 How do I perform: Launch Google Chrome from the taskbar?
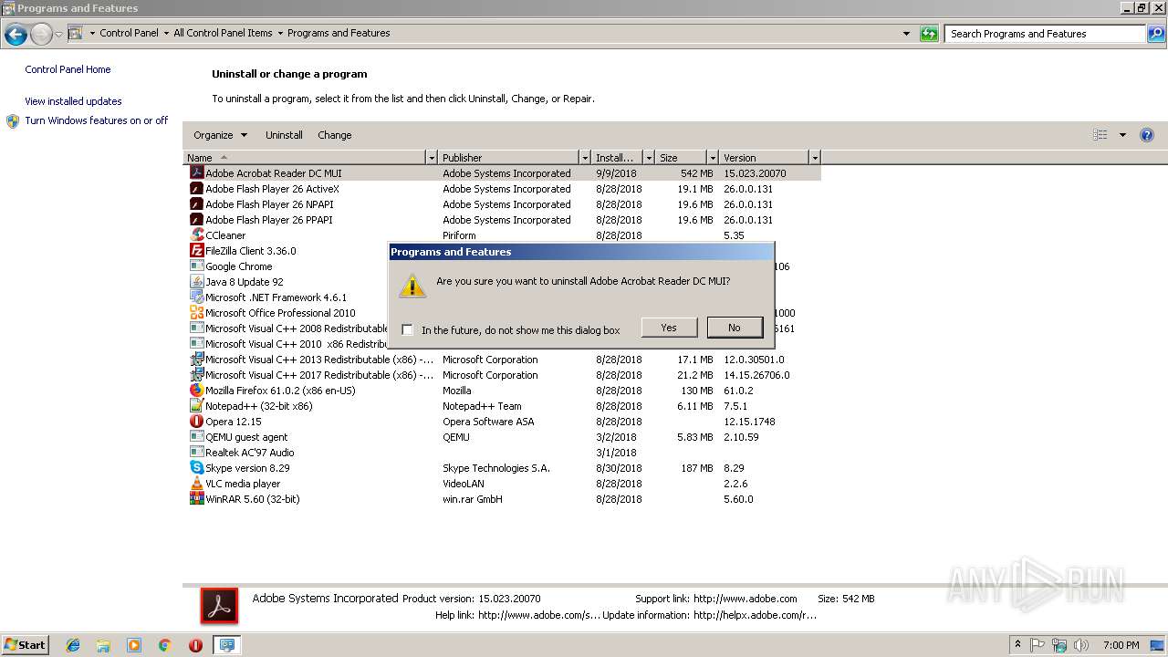click(x=165, y=645)
